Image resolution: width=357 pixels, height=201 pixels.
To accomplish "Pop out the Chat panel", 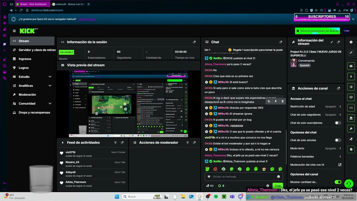I will coord(281,42).
